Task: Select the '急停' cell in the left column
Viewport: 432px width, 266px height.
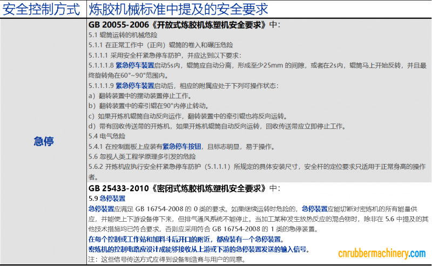Action: click(x=44, y=141)
